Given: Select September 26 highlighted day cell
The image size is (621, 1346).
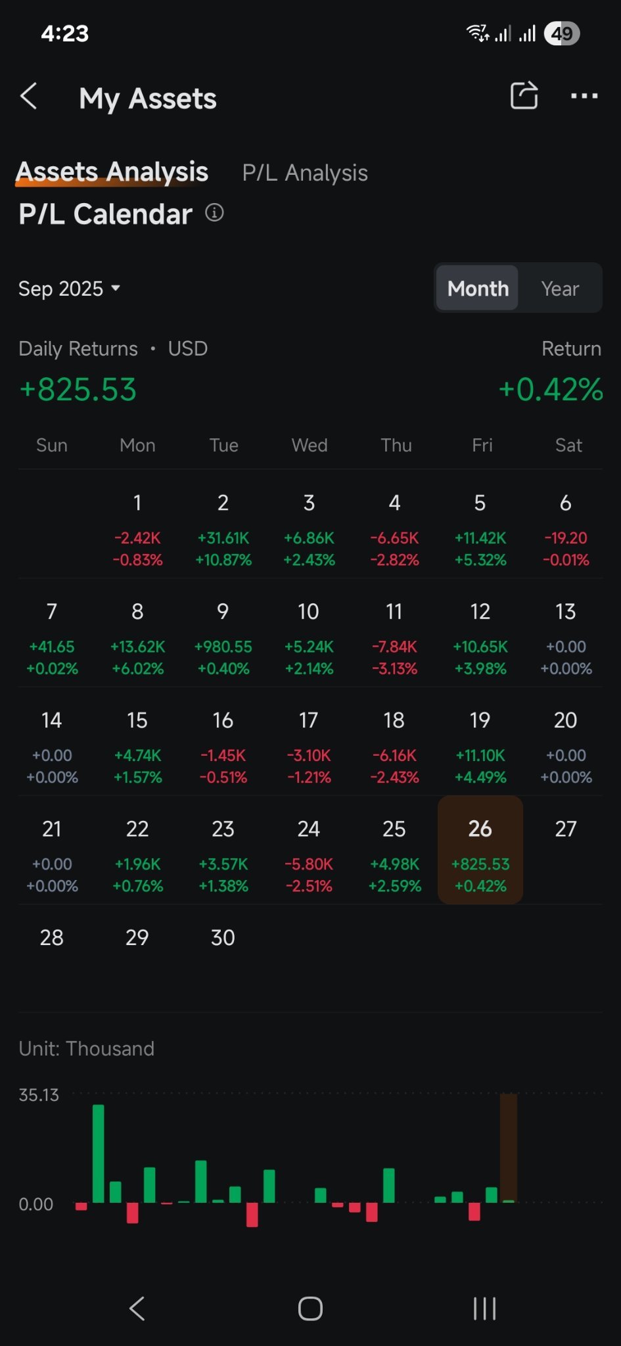Looking at the screenshot, I should point(480,849).
